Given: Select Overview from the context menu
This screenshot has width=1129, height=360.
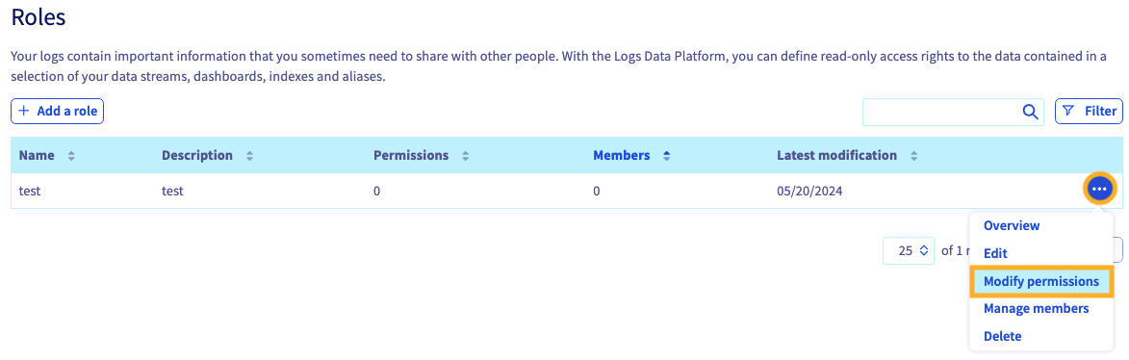Looking at the screenshot, I should click(1012, 225).
